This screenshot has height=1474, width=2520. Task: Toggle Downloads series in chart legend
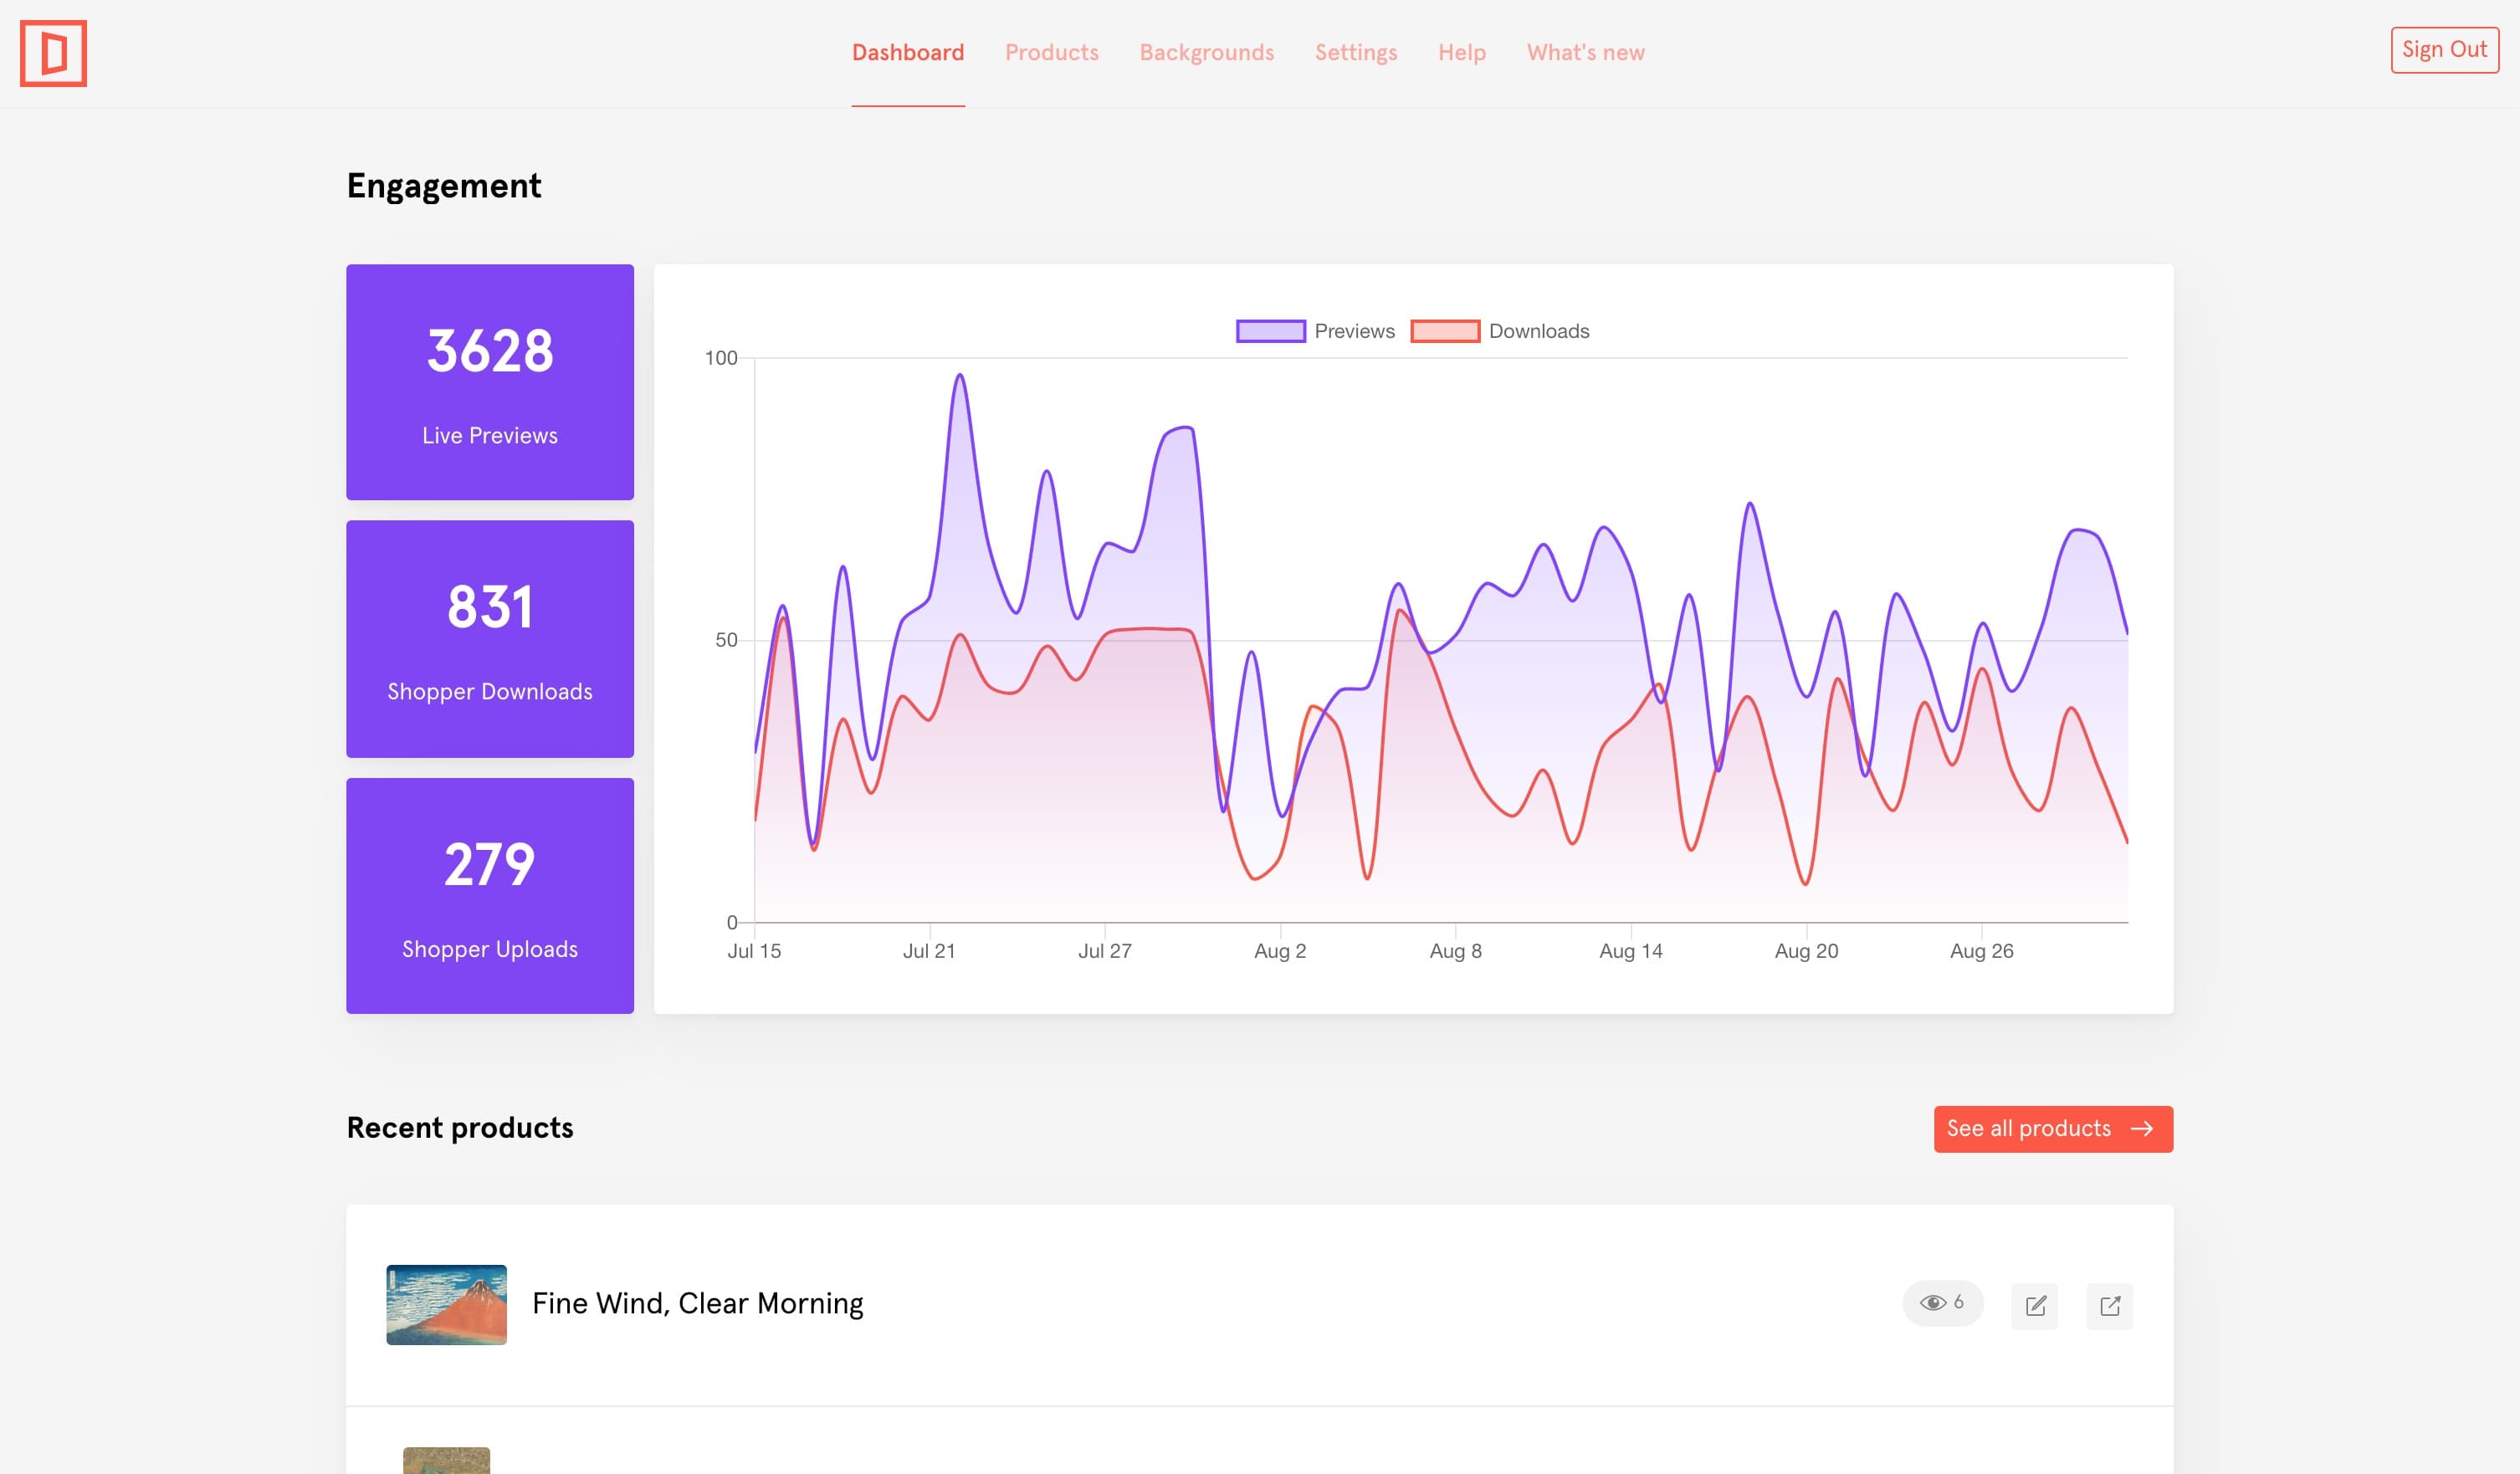pos(1499,331)
